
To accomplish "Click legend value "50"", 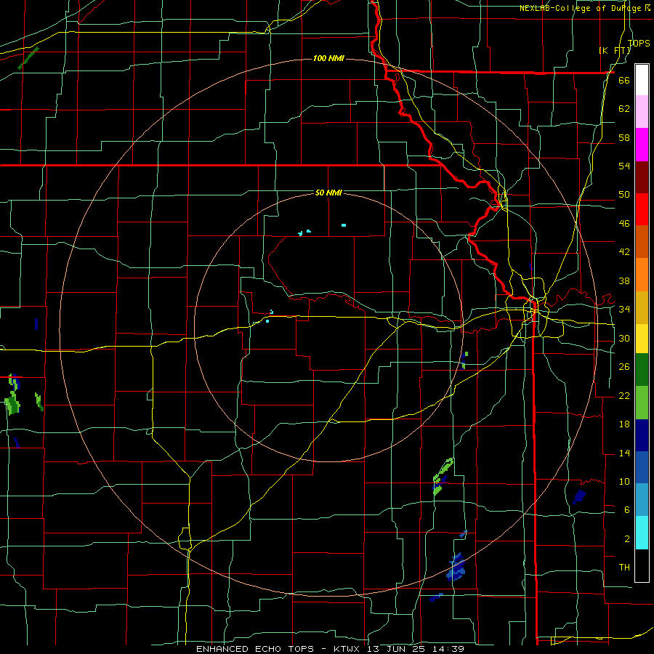I will pos(624,195).
